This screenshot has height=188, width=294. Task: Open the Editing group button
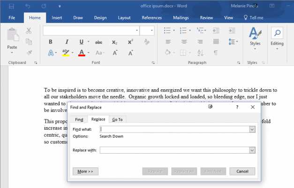(277, 39)
